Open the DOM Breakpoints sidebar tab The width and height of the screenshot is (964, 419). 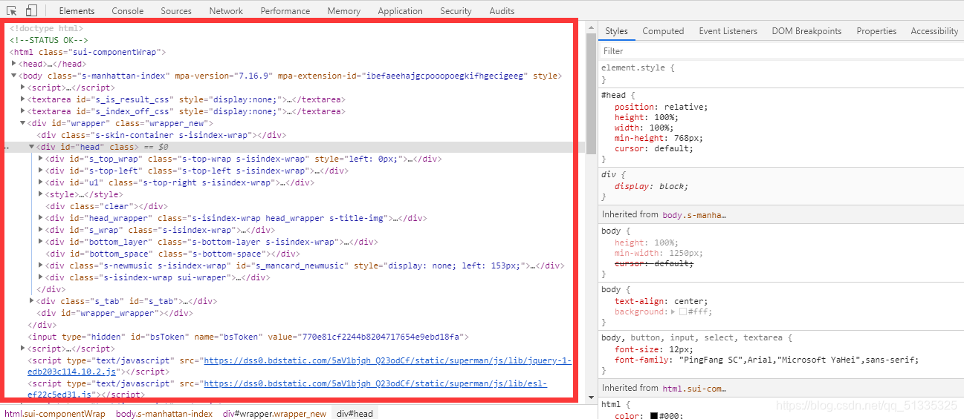[x=806, y=31]
